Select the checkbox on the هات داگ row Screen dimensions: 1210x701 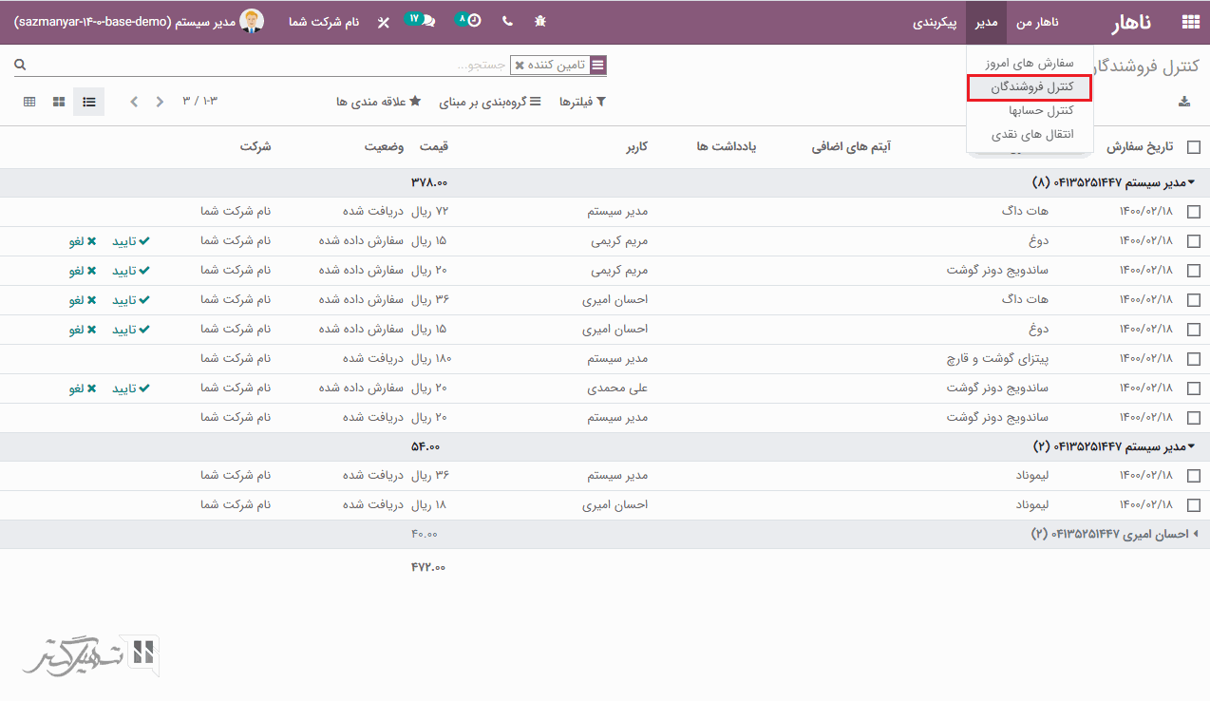pos(1194,212)
